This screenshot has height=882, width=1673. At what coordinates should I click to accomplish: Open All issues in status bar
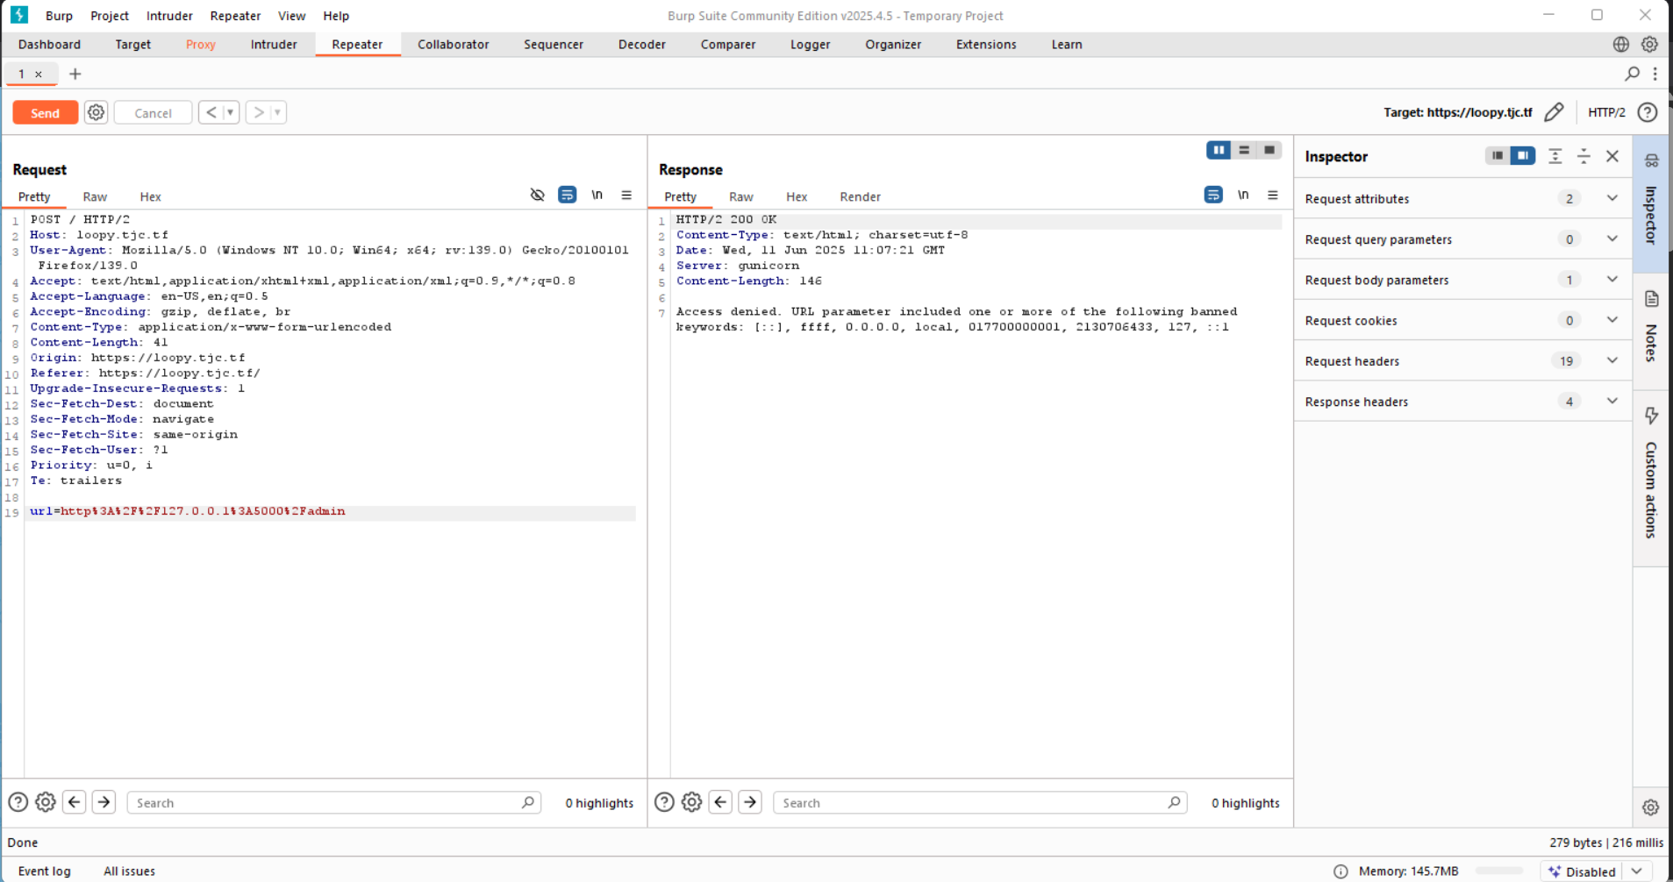(129, 871)
